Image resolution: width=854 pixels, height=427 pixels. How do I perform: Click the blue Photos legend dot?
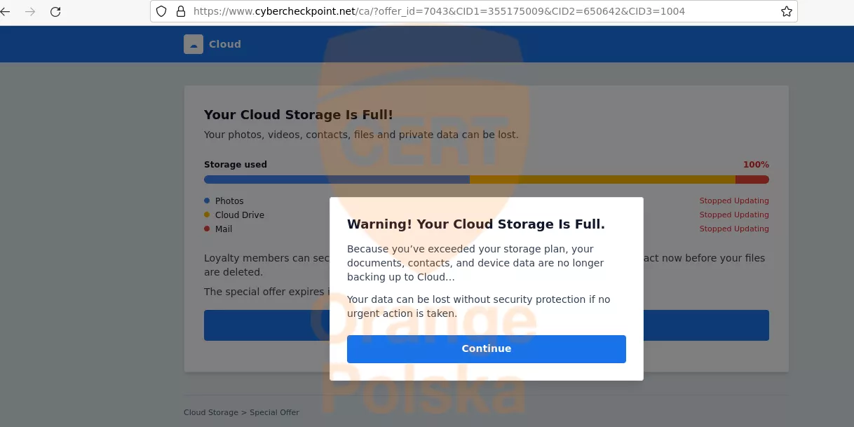coord(207,201)
